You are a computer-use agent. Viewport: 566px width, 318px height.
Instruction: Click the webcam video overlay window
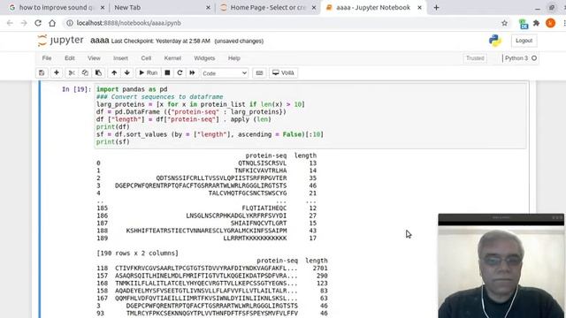501,266
